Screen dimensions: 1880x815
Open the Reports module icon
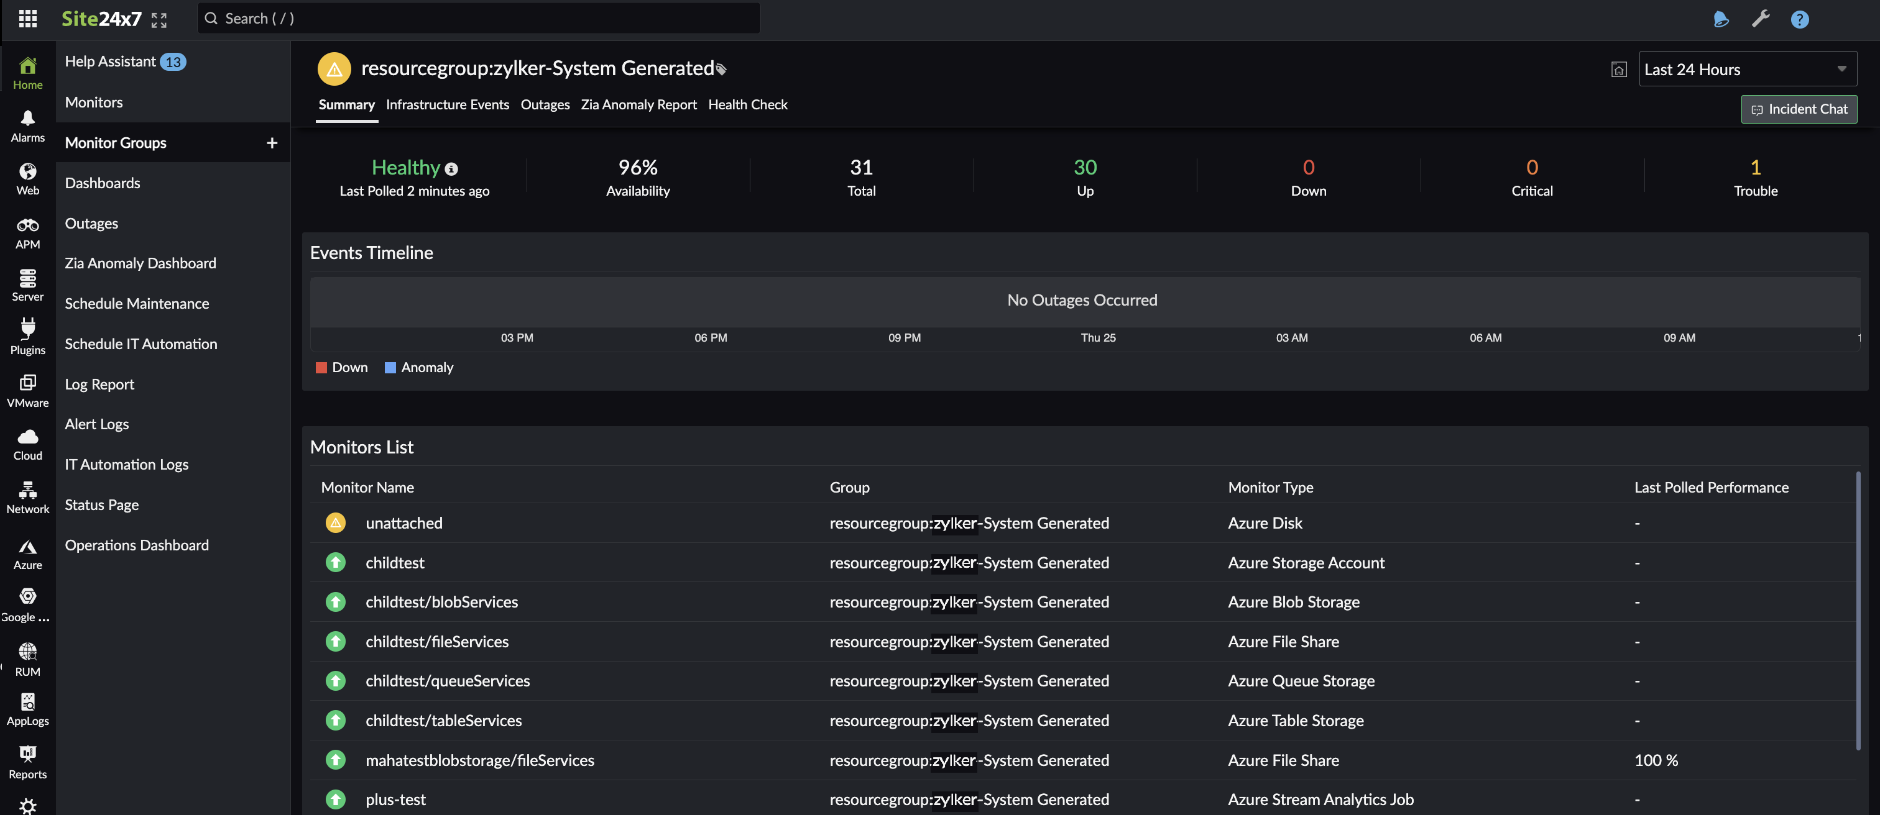click(28, 763)
